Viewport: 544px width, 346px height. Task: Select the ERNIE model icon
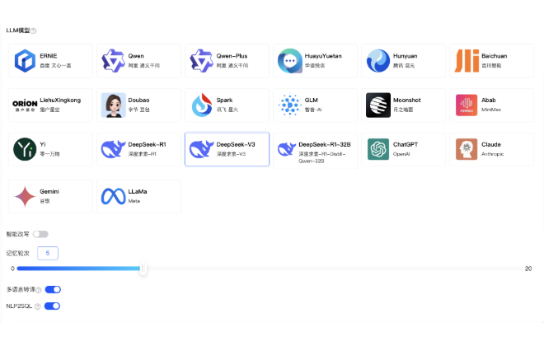[x=25, y=60]
